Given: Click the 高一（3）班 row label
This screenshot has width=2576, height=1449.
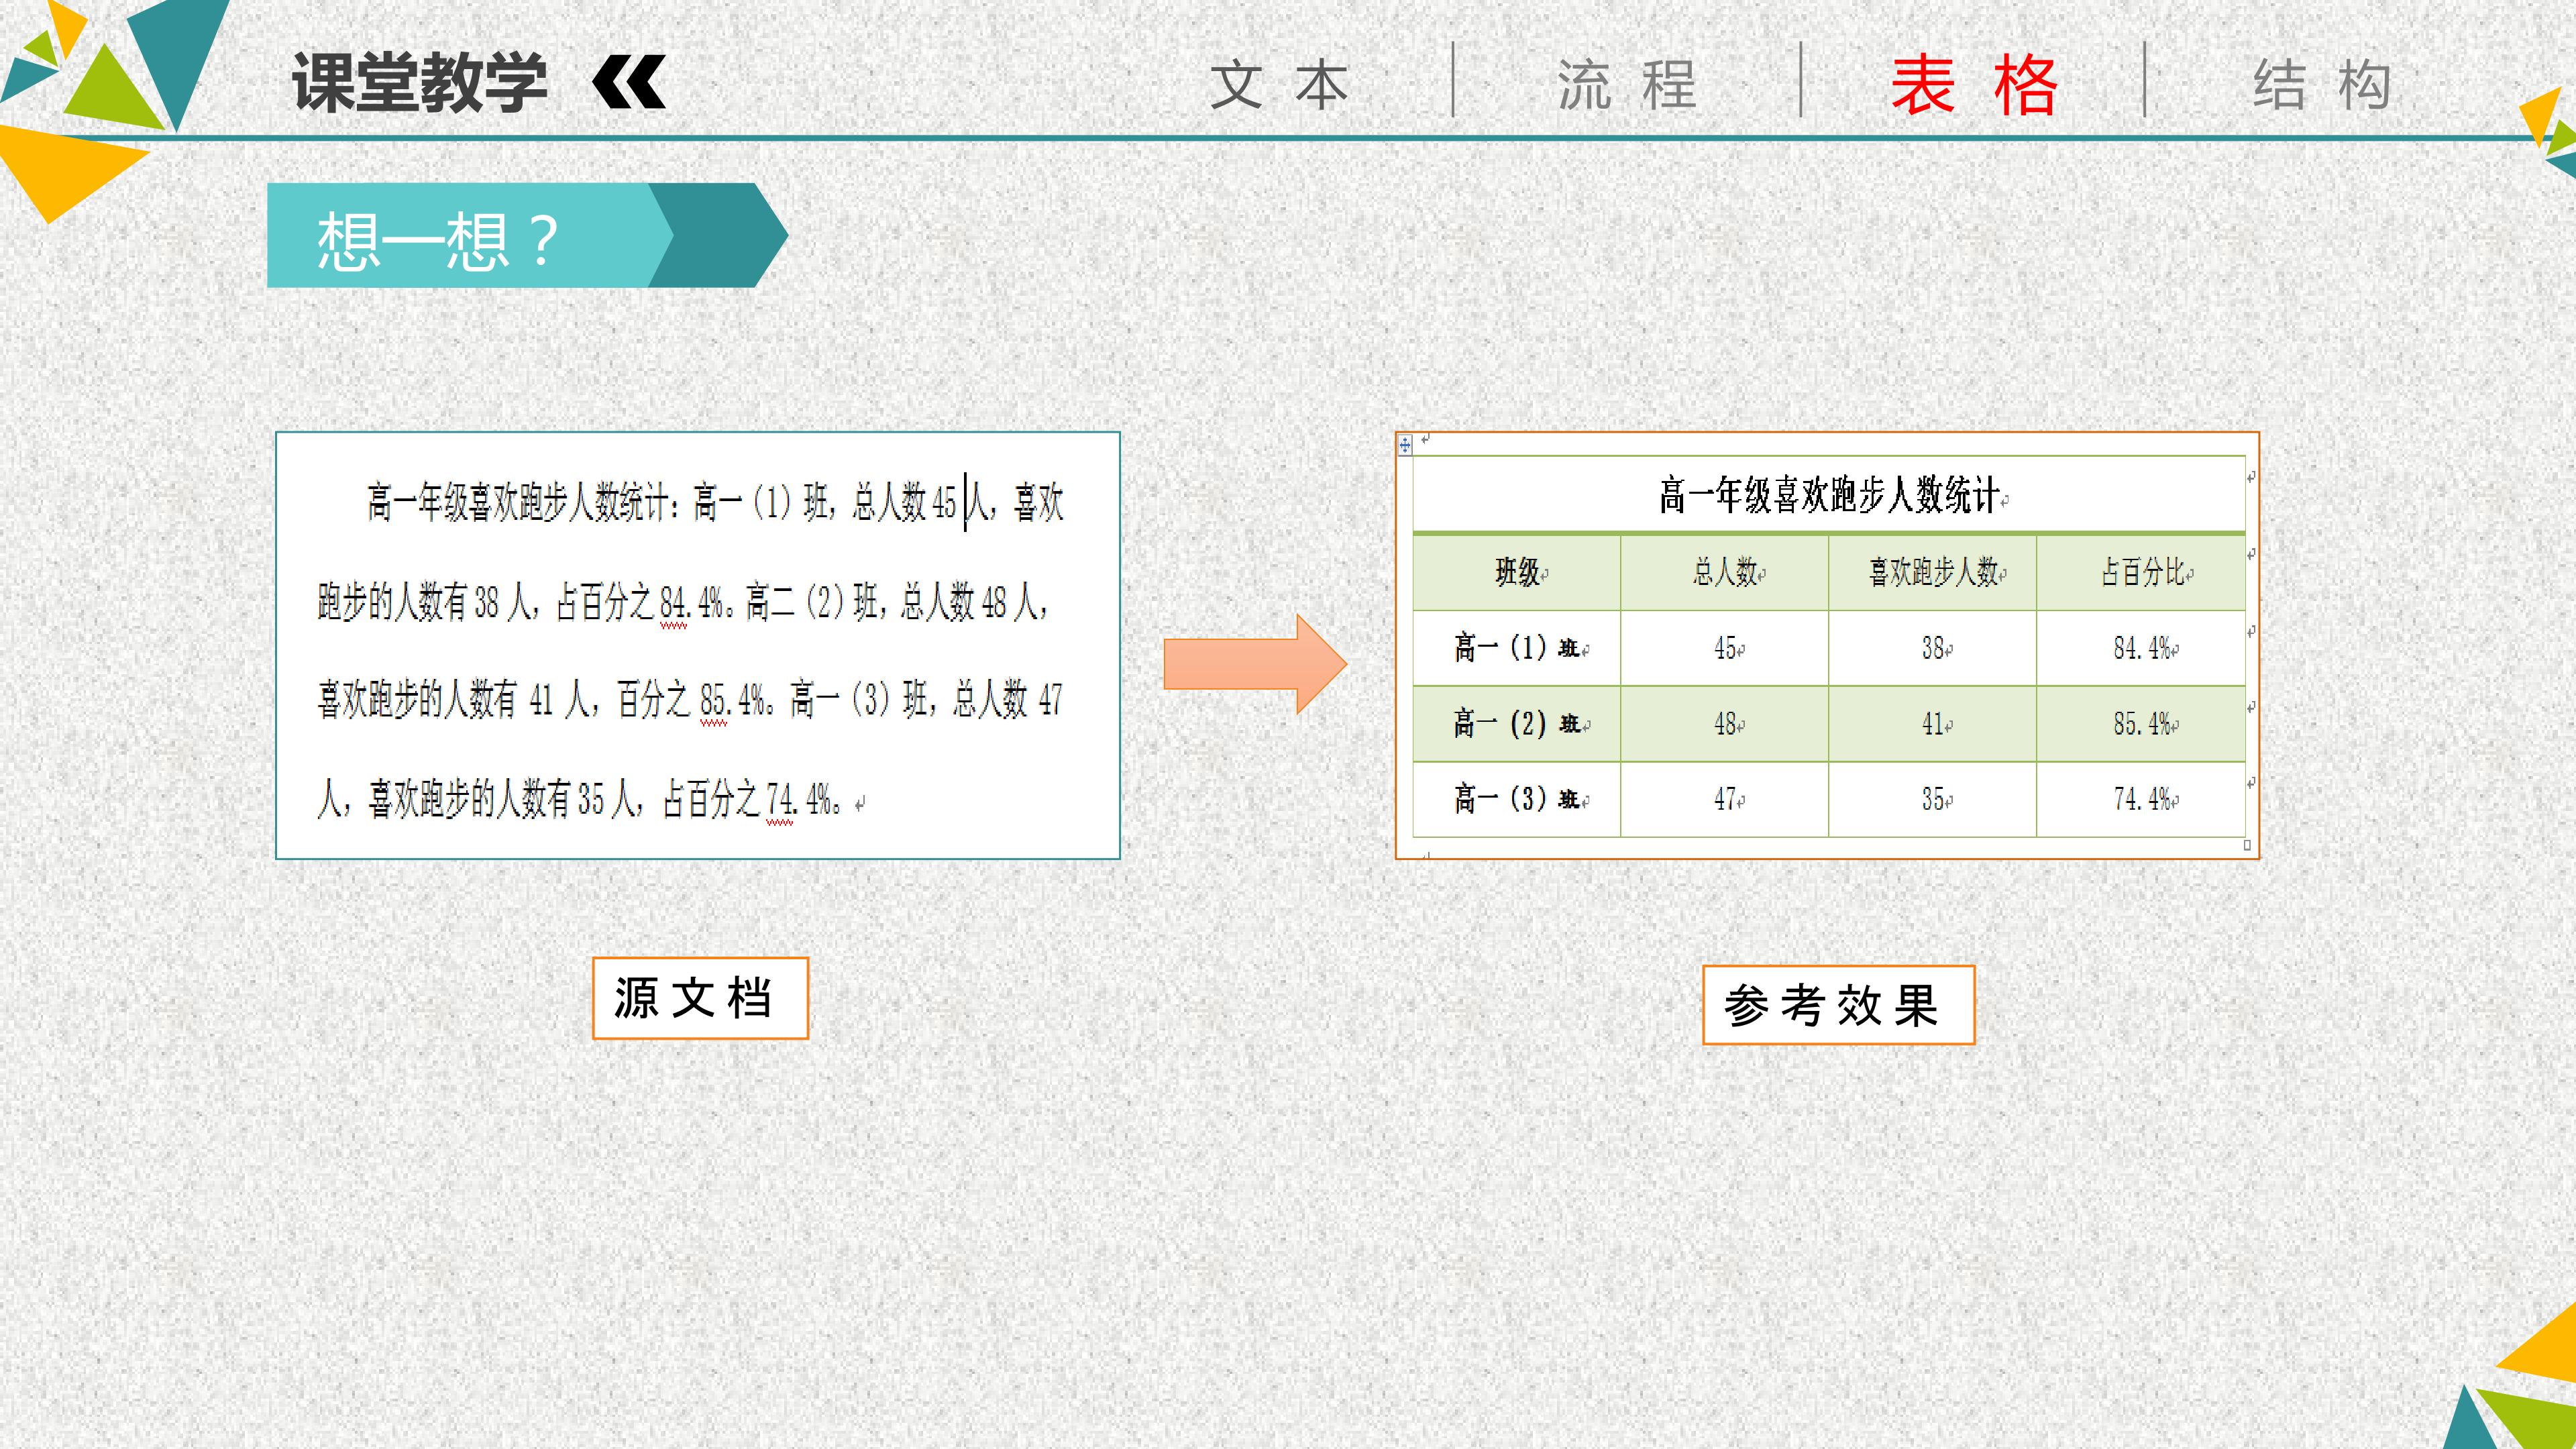Looking at the screenshot, I should (x=1517, y=799).
